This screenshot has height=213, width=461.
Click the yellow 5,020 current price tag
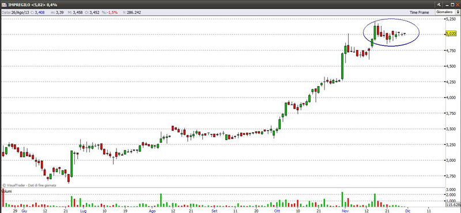coord(451,34)
